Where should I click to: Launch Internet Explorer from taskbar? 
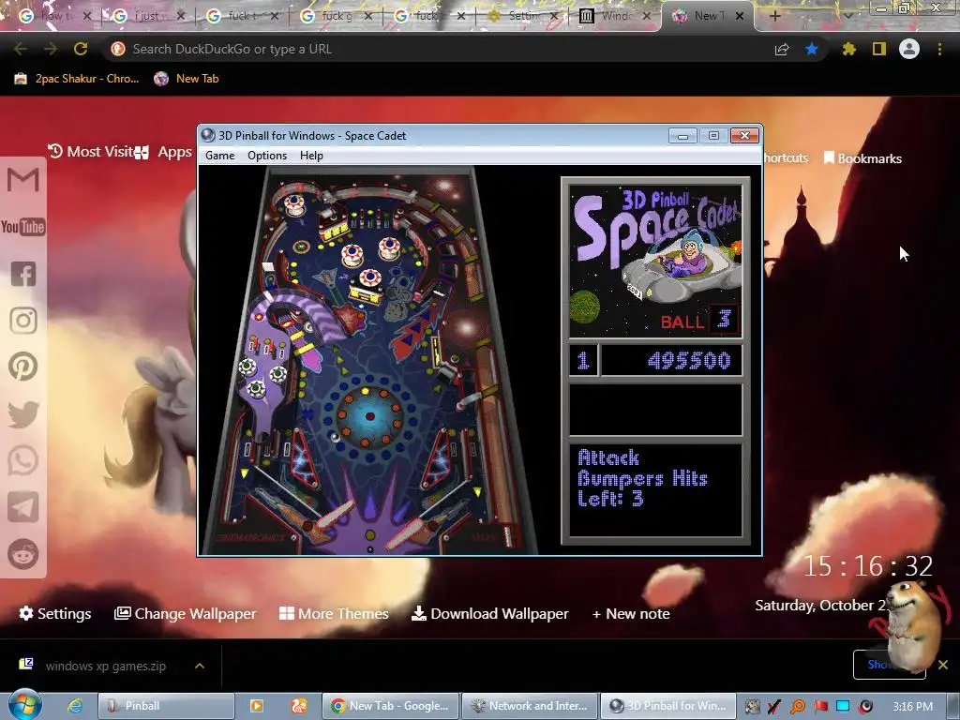point(75,706)
